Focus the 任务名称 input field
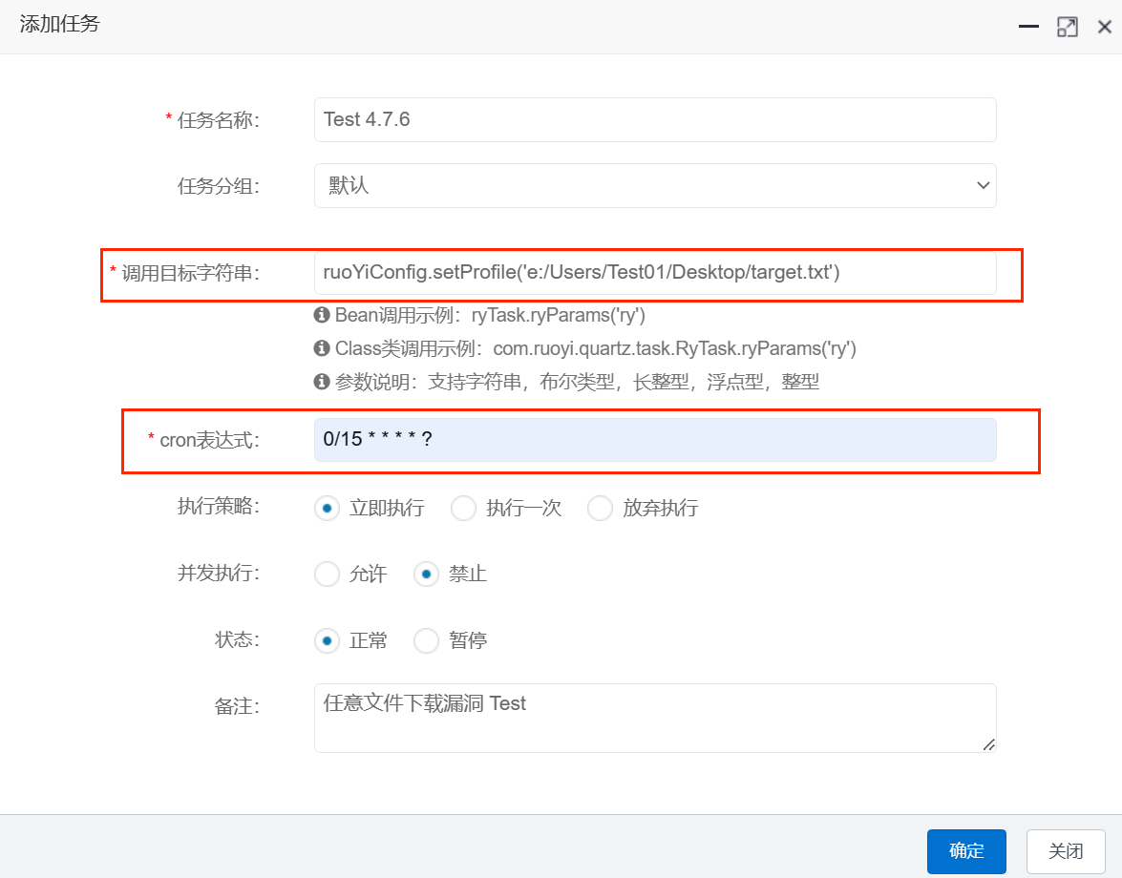Image resolution: width=1122 pixels, height=878 pixels. [655, 119]
